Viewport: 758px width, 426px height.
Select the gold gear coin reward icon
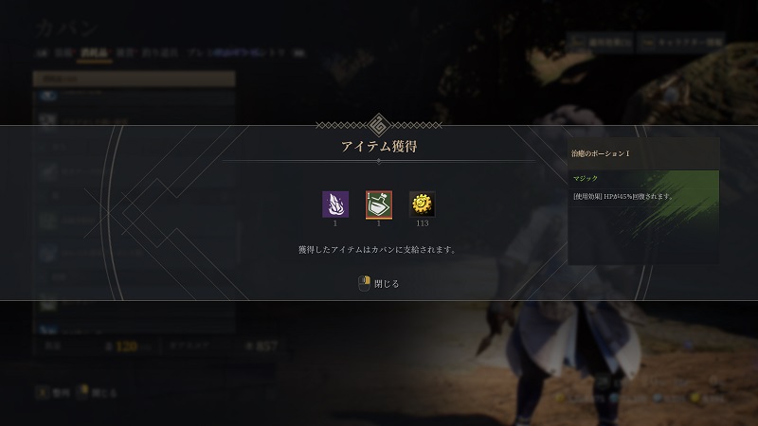tap(422, 204)
